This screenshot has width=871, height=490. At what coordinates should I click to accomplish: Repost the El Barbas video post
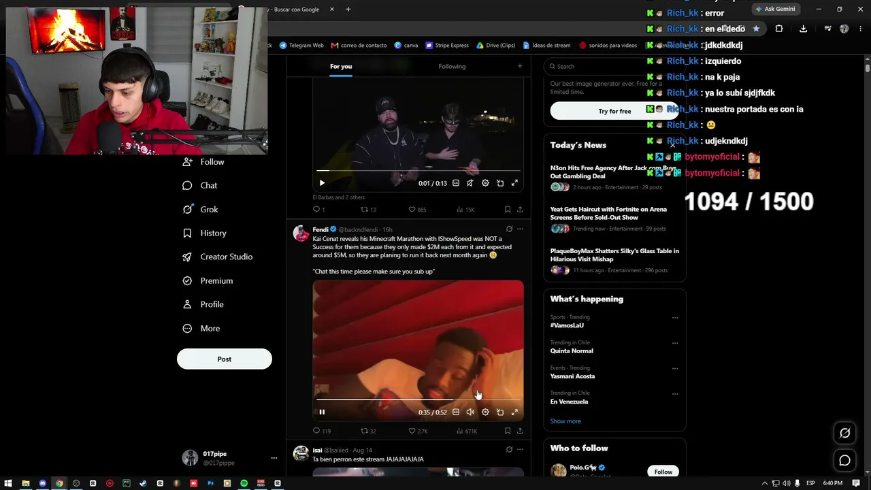point(364,210)
